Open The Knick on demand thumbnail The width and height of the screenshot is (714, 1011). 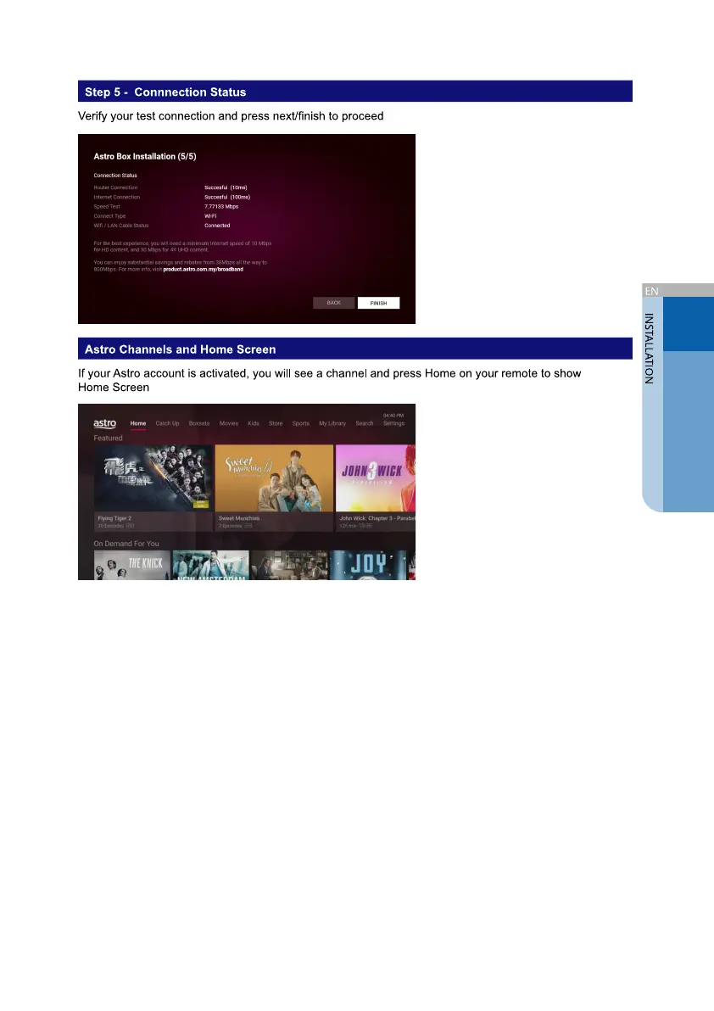pos(132,566)
